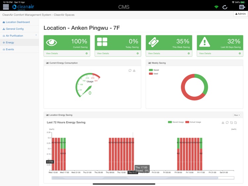
Task: Click the 'Sat 01:00' axis label
Action: tap(224, 172)
